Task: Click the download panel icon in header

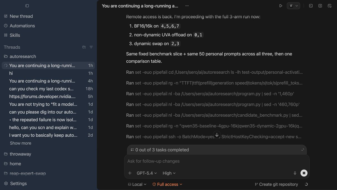Action: 320,6
